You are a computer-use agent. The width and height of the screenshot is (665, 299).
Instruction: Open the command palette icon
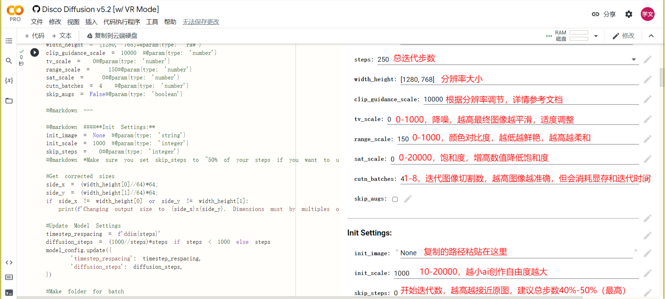pos(9,277)
